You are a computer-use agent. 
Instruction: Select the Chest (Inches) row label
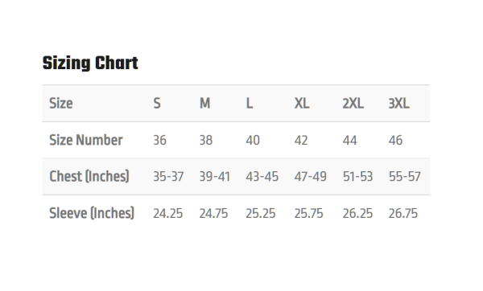click(89, 177)
